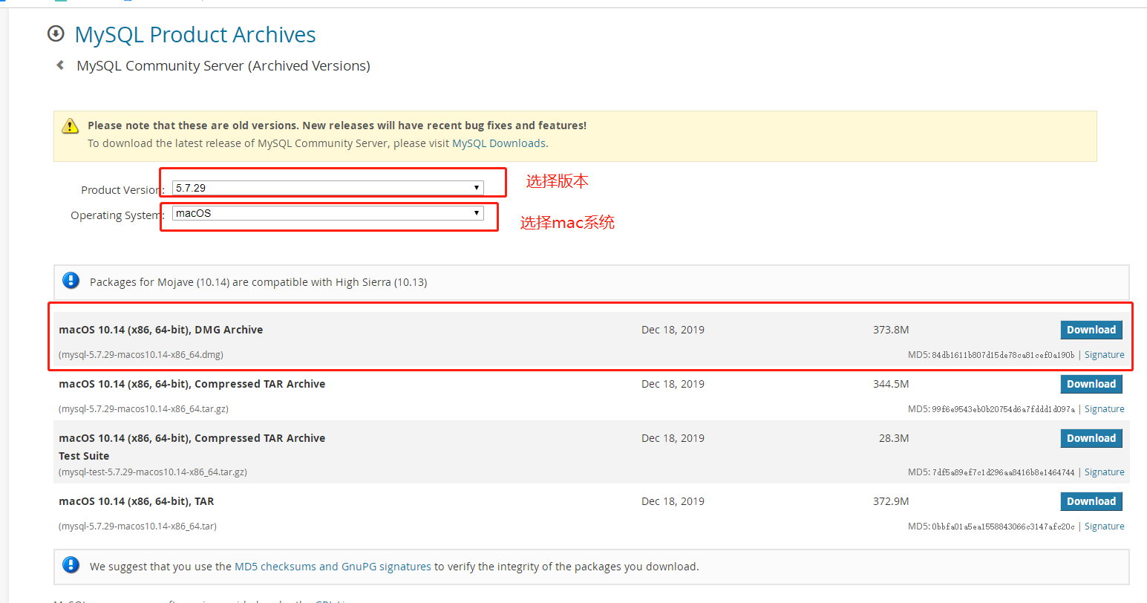Open Signature link for Test Suite package
The height and width of the screenshot is (603, 1147).
click(1104, 472)
